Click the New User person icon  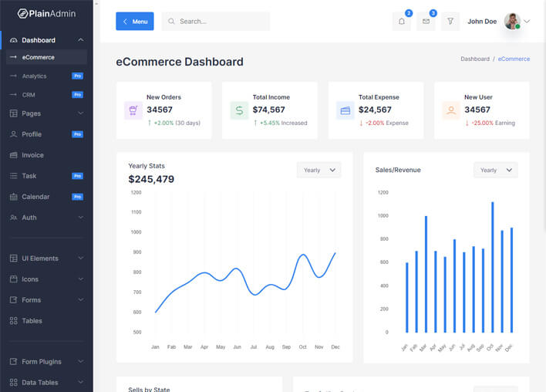451,110
